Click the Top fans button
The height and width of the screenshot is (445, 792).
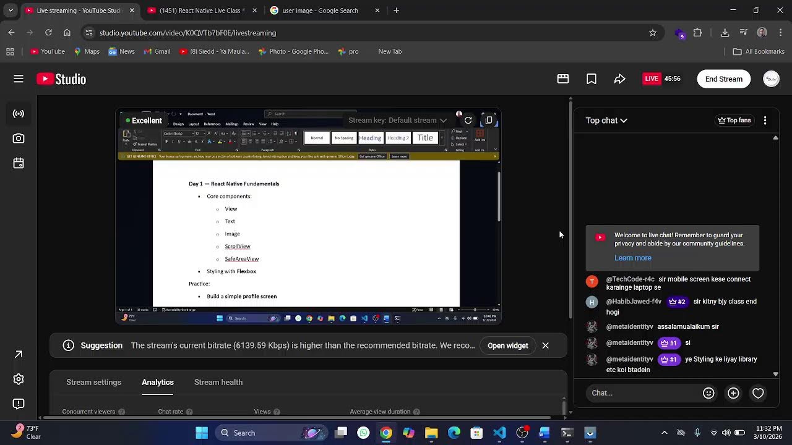(x=734, y=121)
